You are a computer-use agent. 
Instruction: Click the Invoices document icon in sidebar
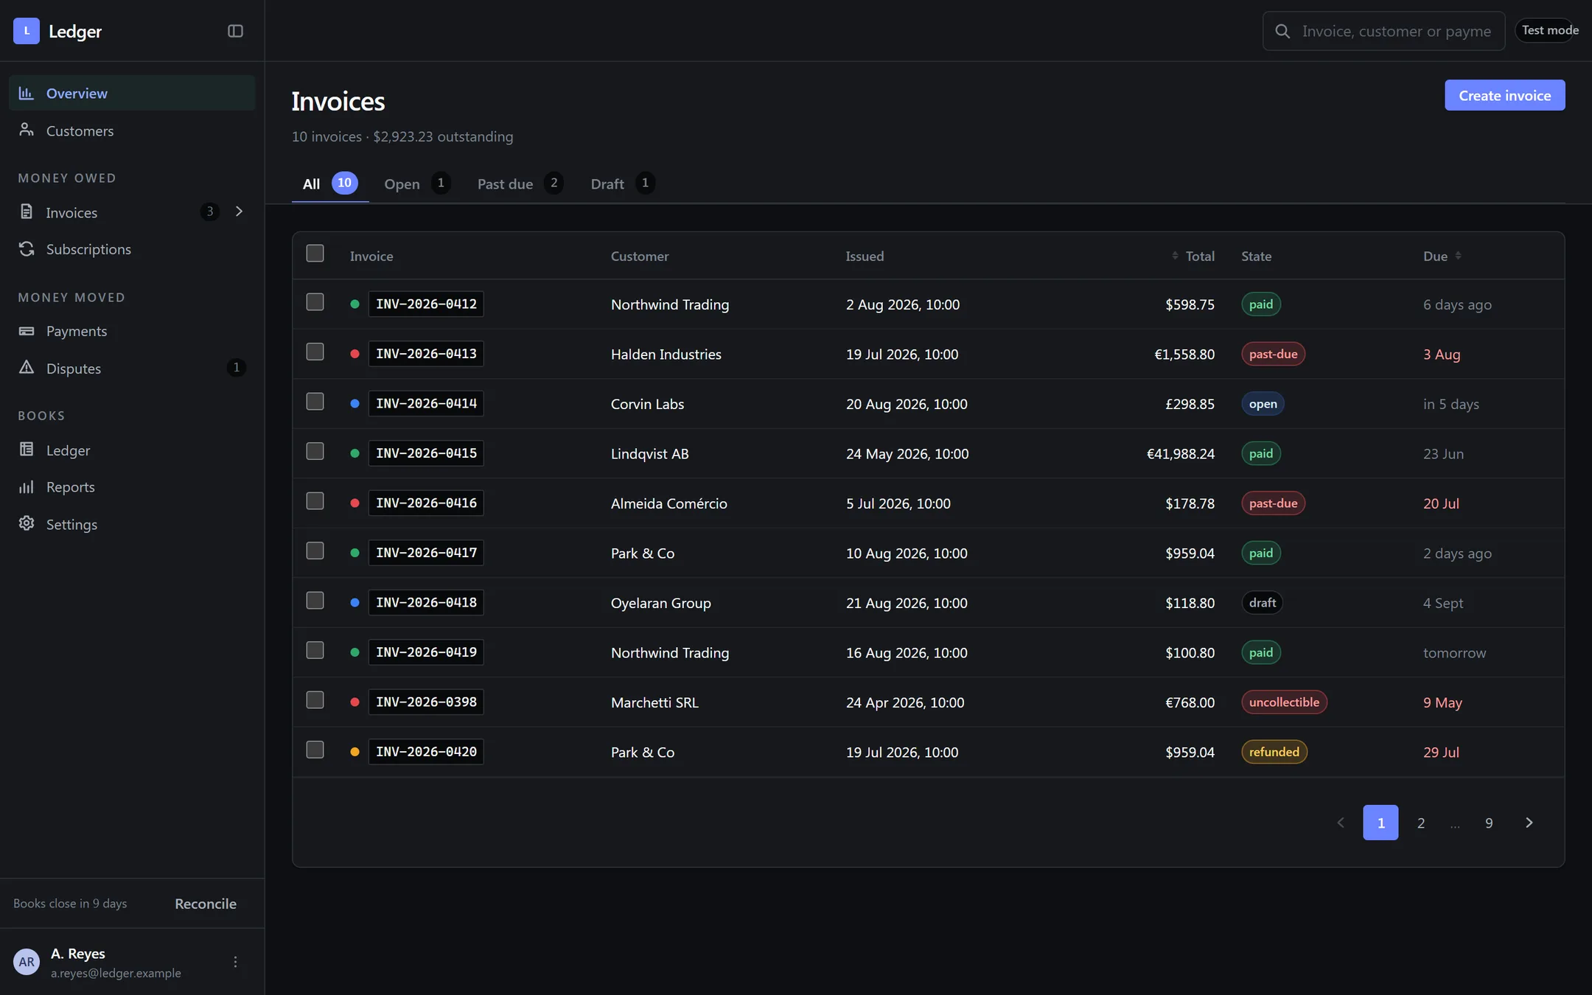coord(27,212)
